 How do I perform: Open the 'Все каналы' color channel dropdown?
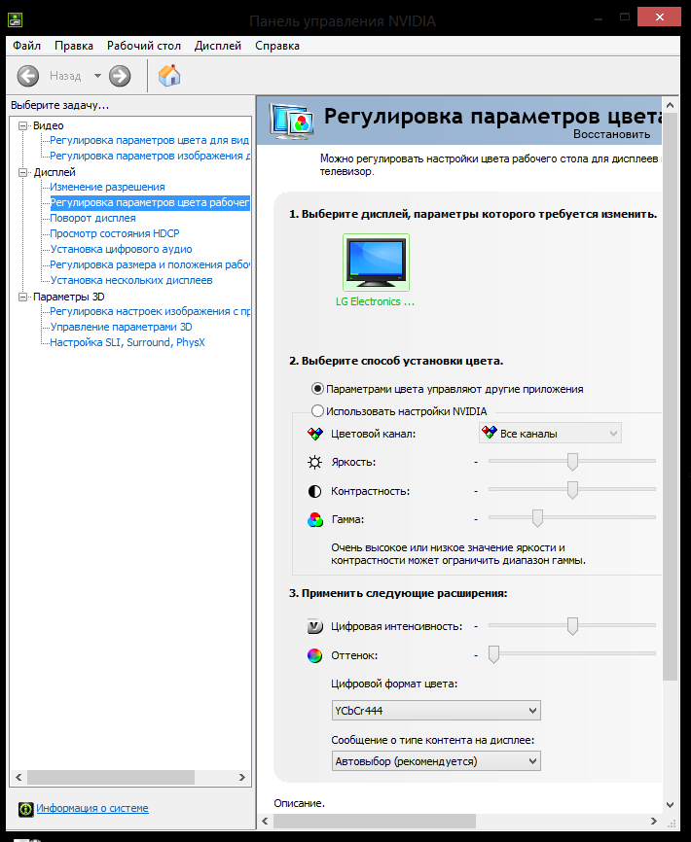[550, 434]
